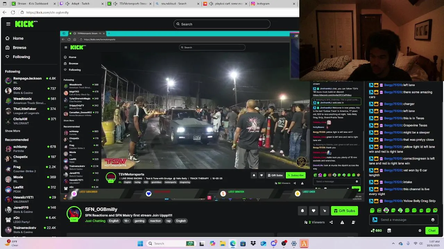444x249 pixels.
Task: Toggle the heart follow button
Action: pos(313,211)
